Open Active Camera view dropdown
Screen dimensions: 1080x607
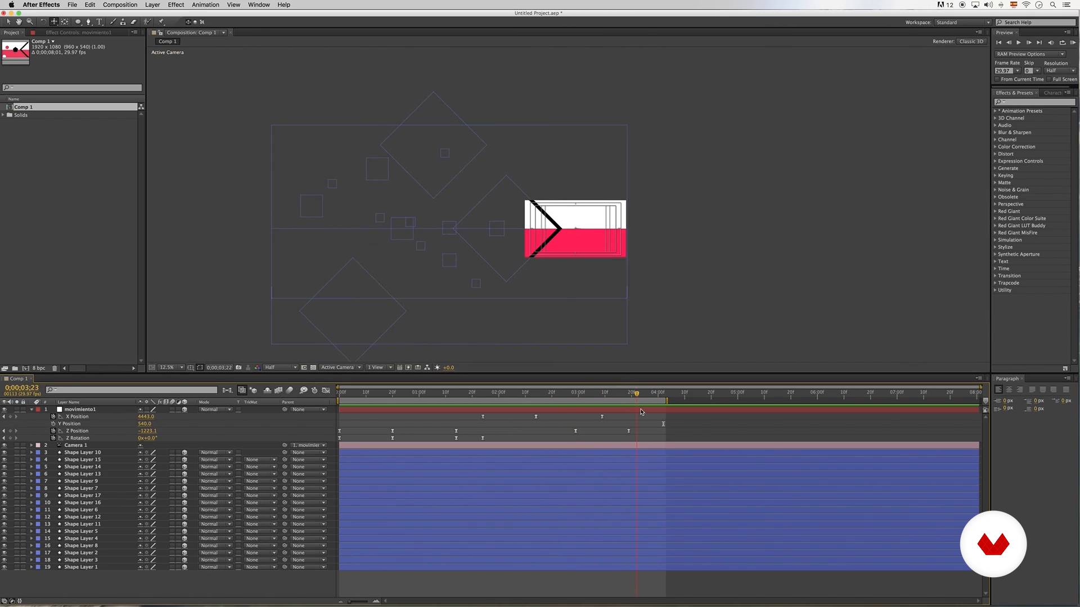(341, 368)
